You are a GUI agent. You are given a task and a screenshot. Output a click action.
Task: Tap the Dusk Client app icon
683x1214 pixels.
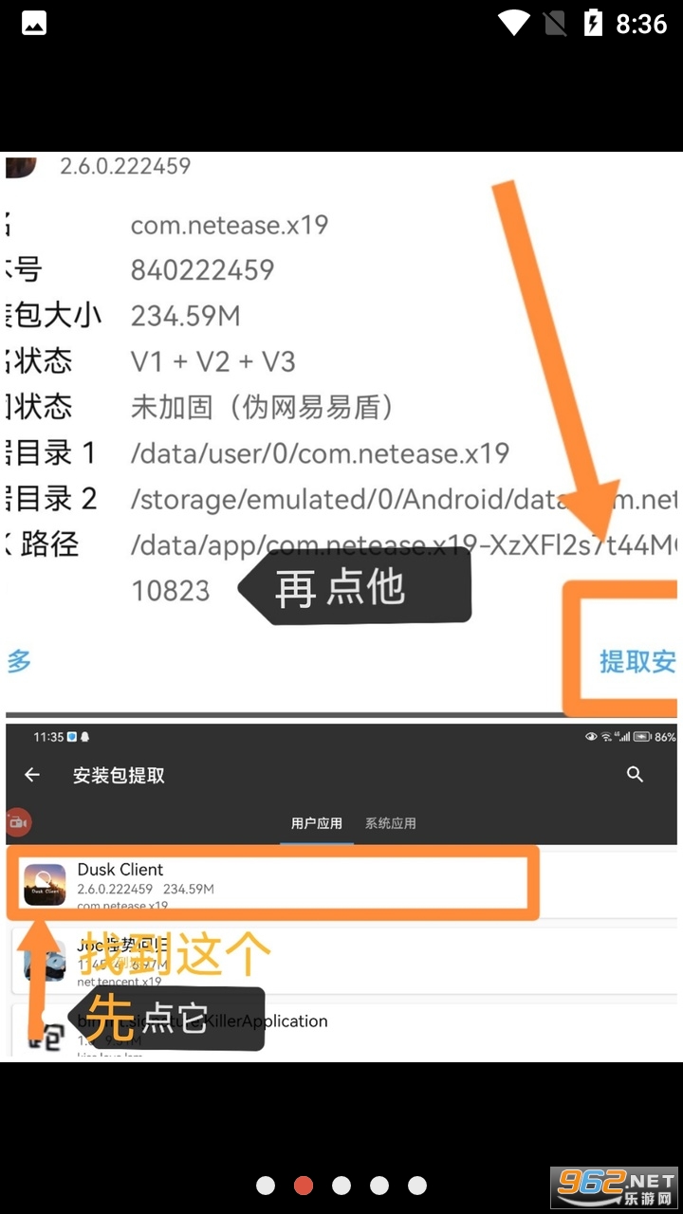click(x=45, y=884)
